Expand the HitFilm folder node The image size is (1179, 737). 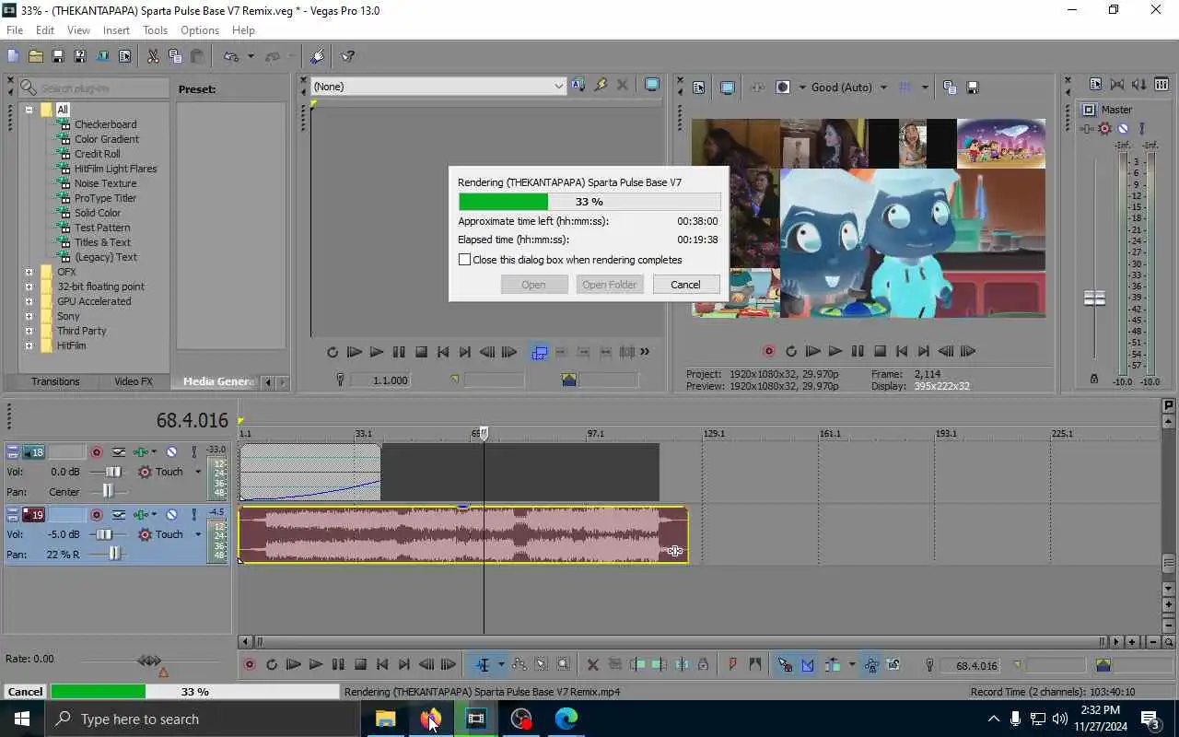pyautogui.click(x=29, y=345)
